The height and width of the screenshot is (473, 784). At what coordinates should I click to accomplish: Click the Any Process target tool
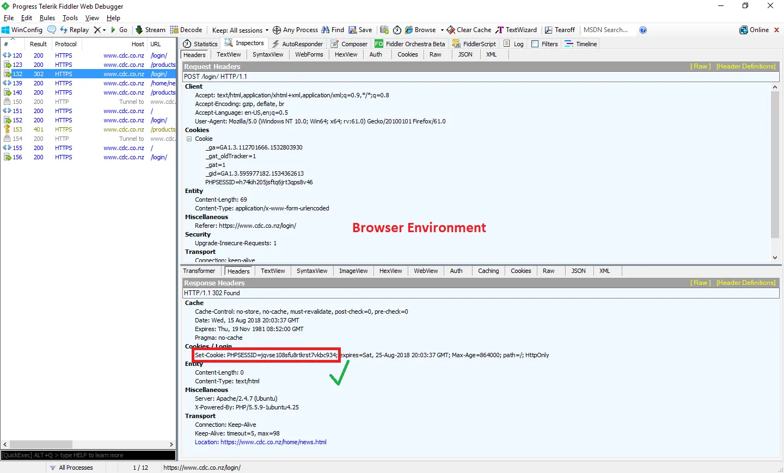tap(296, 30)
